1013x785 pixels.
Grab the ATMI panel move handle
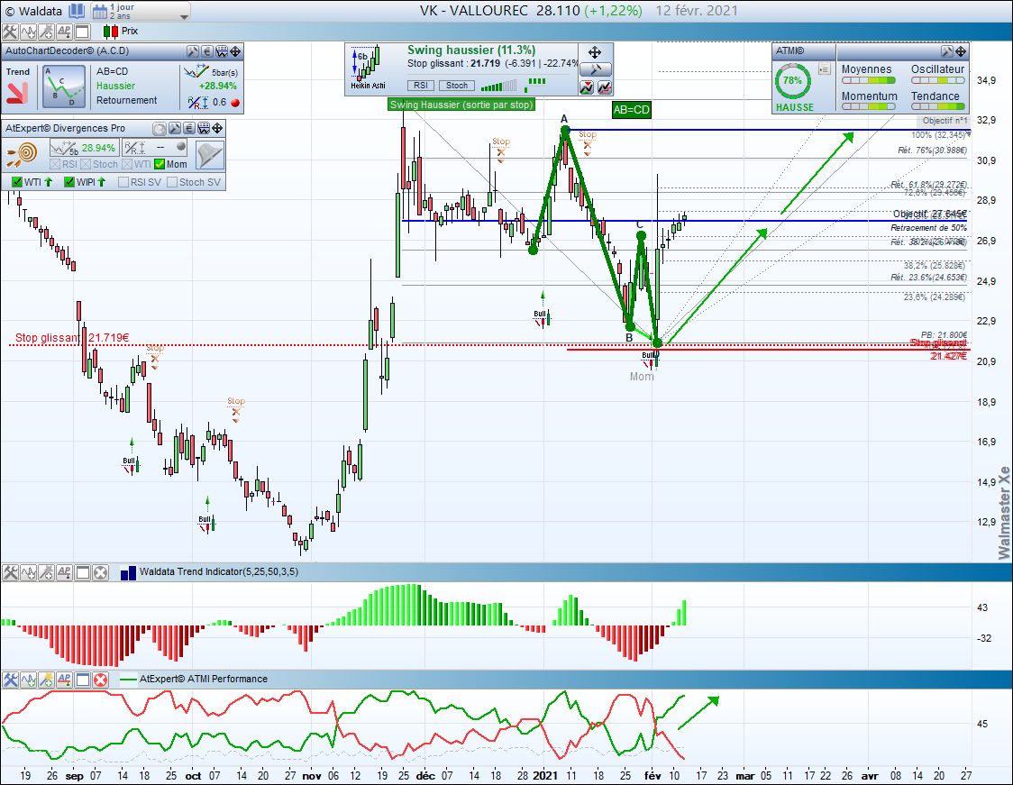coord(961,51)
